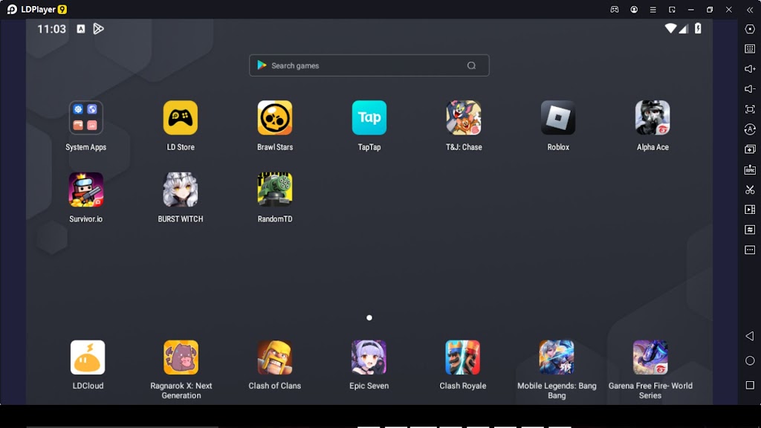Open LDPlayer settings hexagon icon
Screen dimensions: 761x428
pyautogui.click(x=750, y=29)
